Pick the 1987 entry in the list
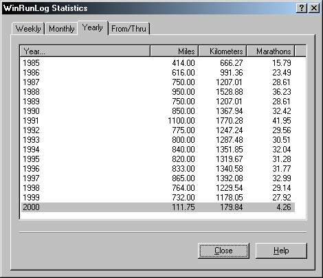323x278 pixels. pyautogui.click(x=158, y=82)
